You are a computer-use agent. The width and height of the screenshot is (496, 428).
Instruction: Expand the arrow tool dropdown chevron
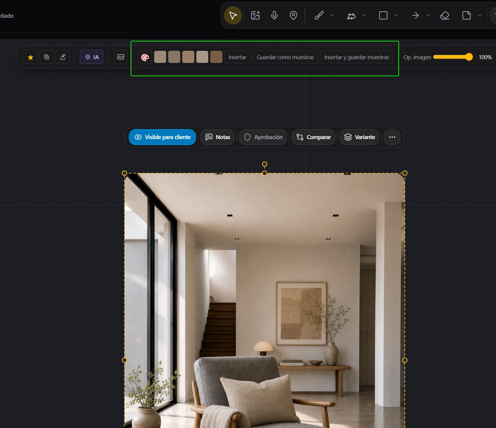428,15
